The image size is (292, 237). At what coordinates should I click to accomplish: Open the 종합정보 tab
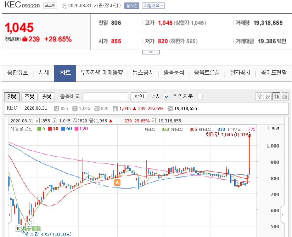tap(18, 73)
